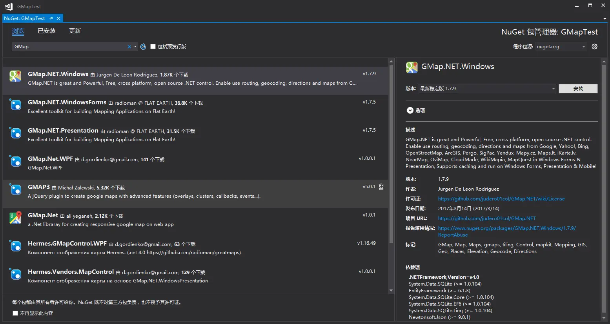Expand the options section chevron

coord(410,111)
